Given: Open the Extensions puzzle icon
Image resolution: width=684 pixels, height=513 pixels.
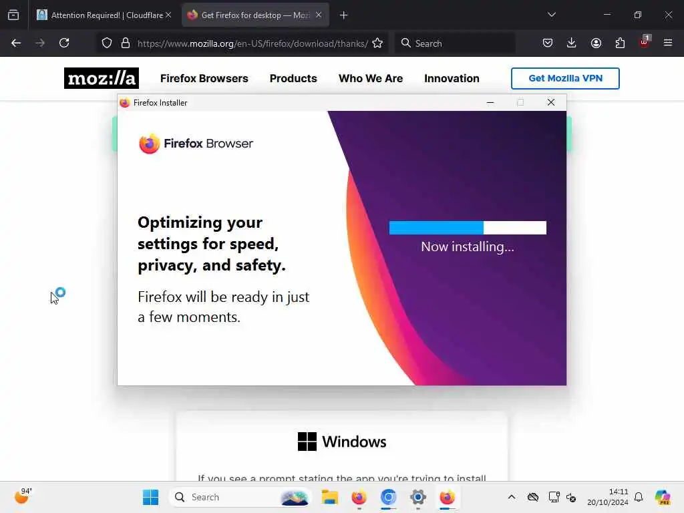Looking at the screenshot, I should [x=620, y=43].
